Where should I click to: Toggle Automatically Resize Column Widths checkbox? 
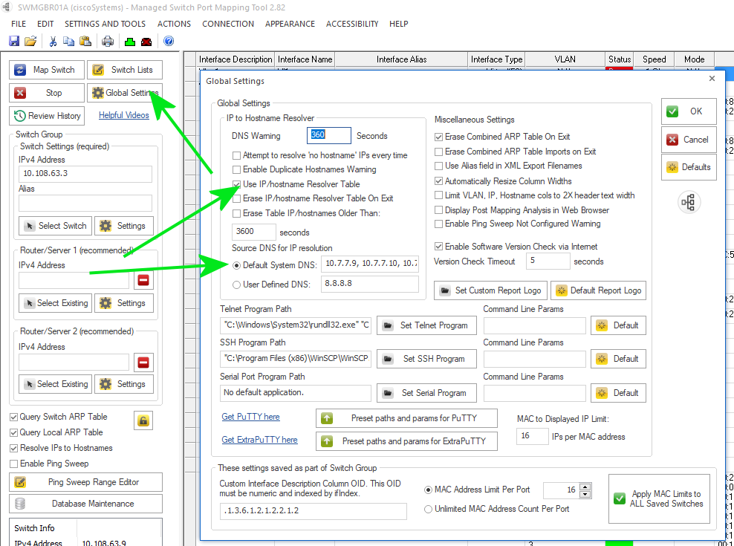click(438, 181)
